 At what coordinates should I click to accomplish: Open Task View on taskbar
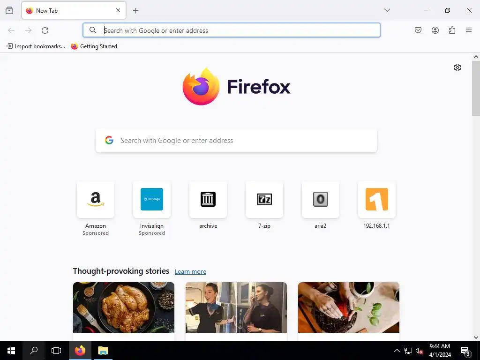point(56,351)
